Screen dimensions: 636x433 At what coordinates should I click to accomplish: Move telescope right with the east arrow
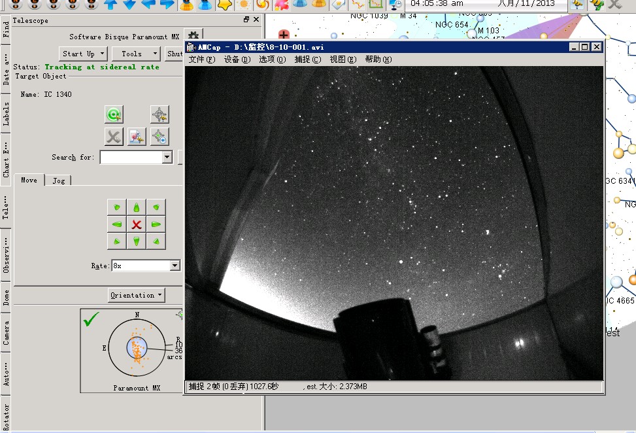(x=156, y=224)
